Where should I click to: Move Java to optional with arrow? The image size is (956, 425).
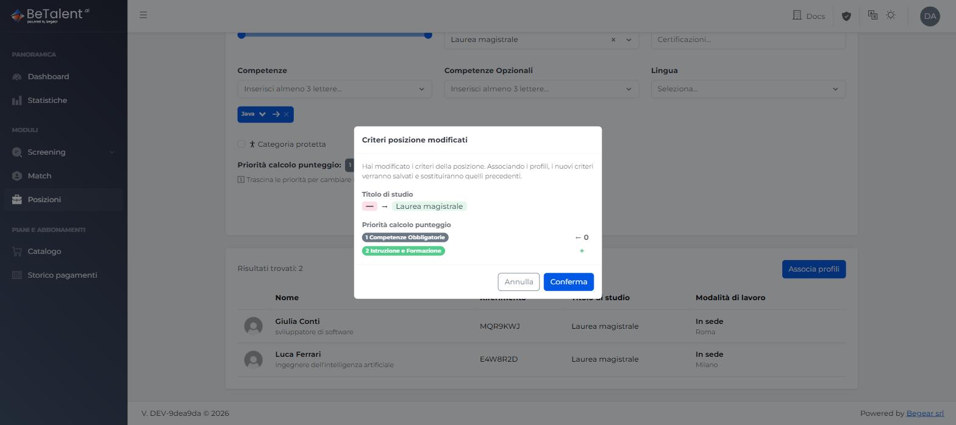click(276, 114)
